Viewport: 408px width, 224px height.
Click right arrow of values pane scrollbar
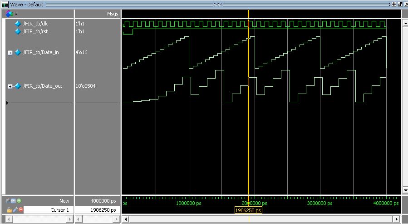point(117,219)
